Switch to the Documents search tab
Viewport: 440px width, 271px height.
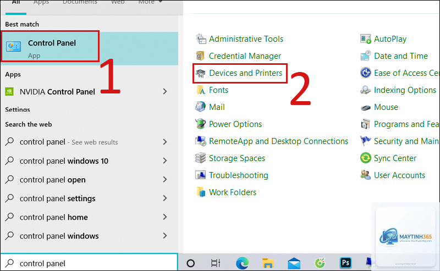click(80, 2)
